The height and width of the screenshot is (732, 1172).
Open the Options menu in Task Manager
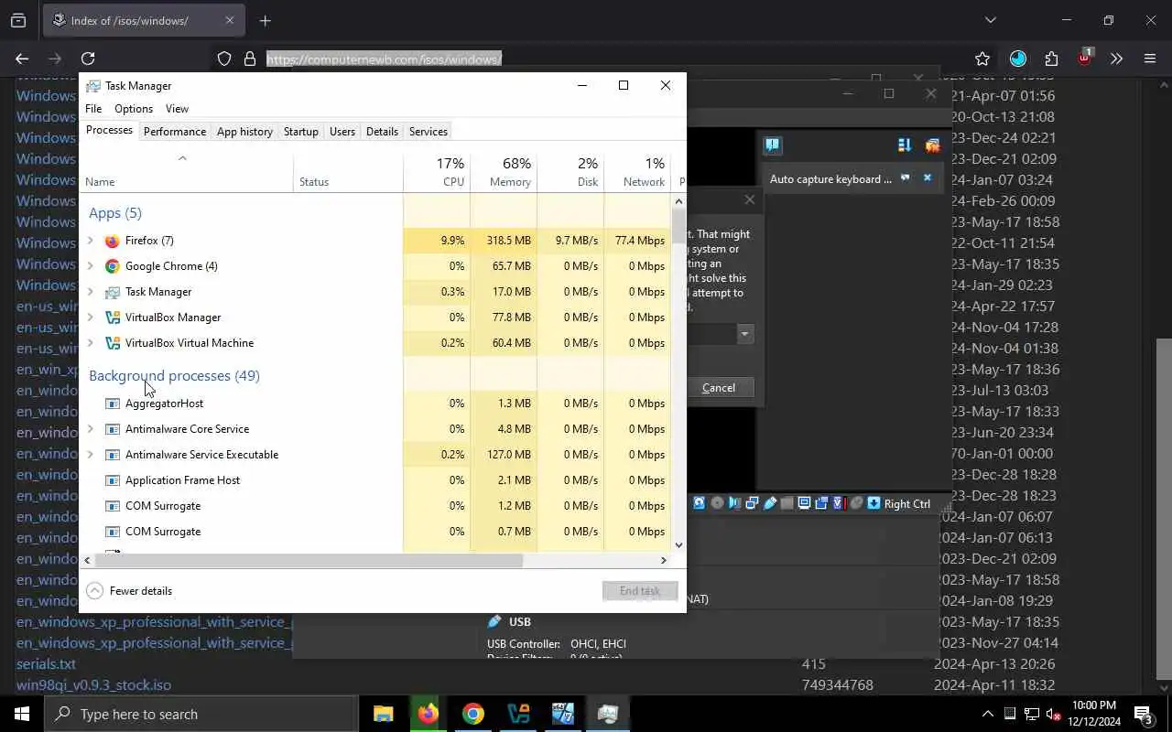pos(134,108)
